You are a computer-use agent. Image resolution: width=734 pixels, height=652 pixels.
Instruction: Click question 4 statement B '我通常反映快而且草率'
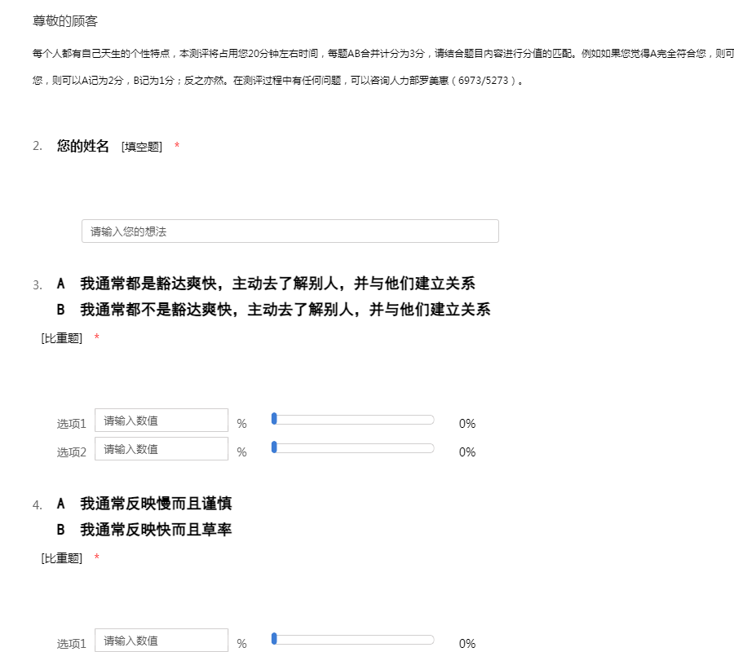[156, 530]
